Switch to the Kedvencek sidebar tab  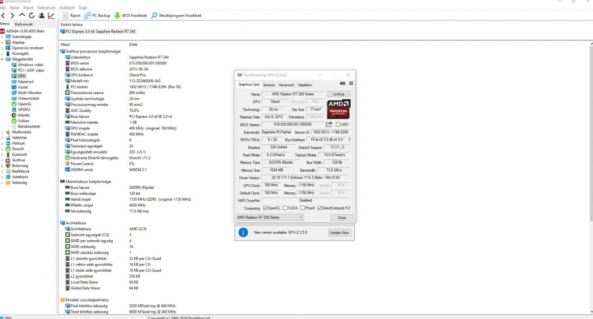tap(24, 24)
